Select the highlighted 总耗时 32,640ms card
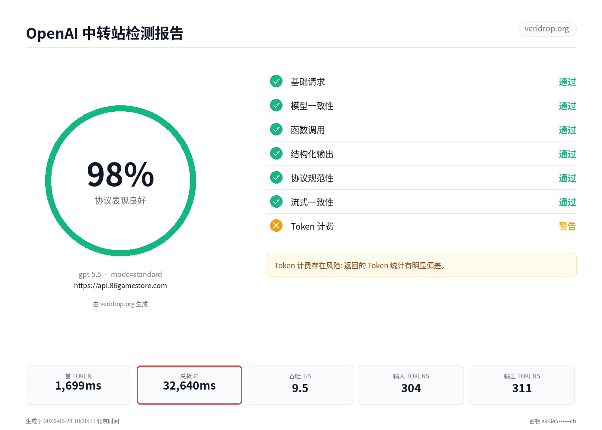602x430 pixels. (x=189, y=385)
